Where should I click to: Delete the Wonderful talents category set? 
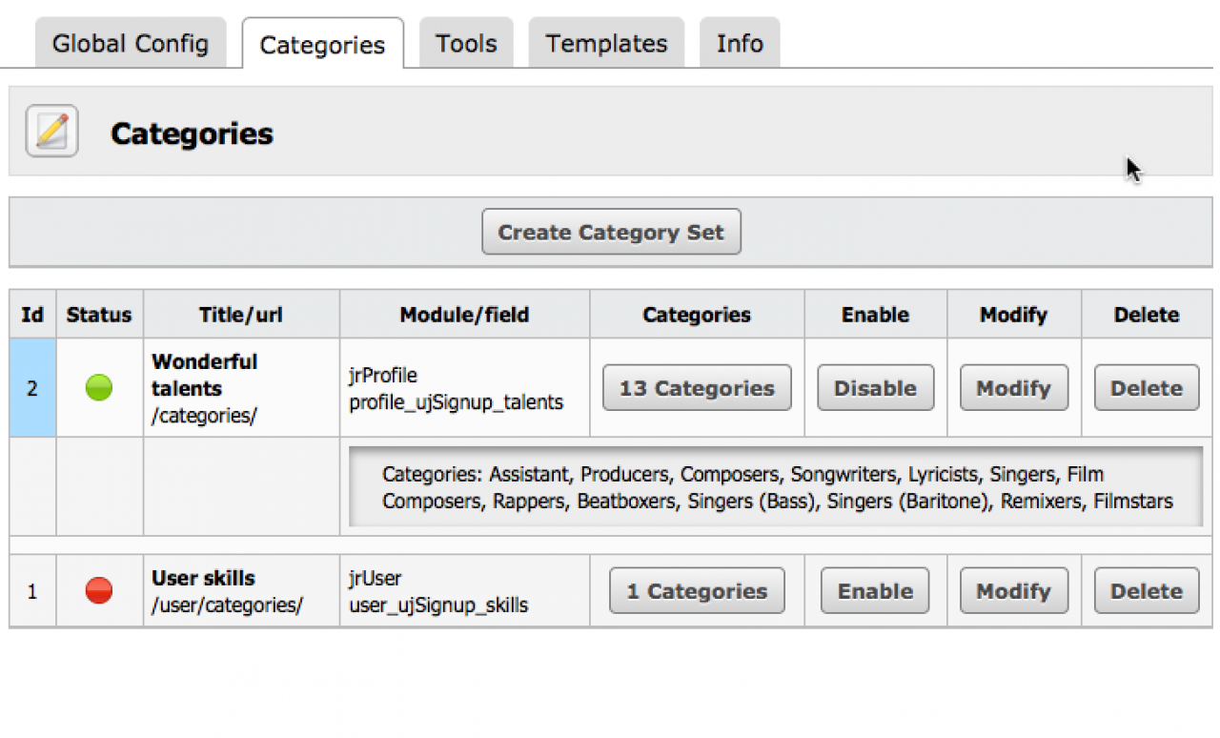1146,388
